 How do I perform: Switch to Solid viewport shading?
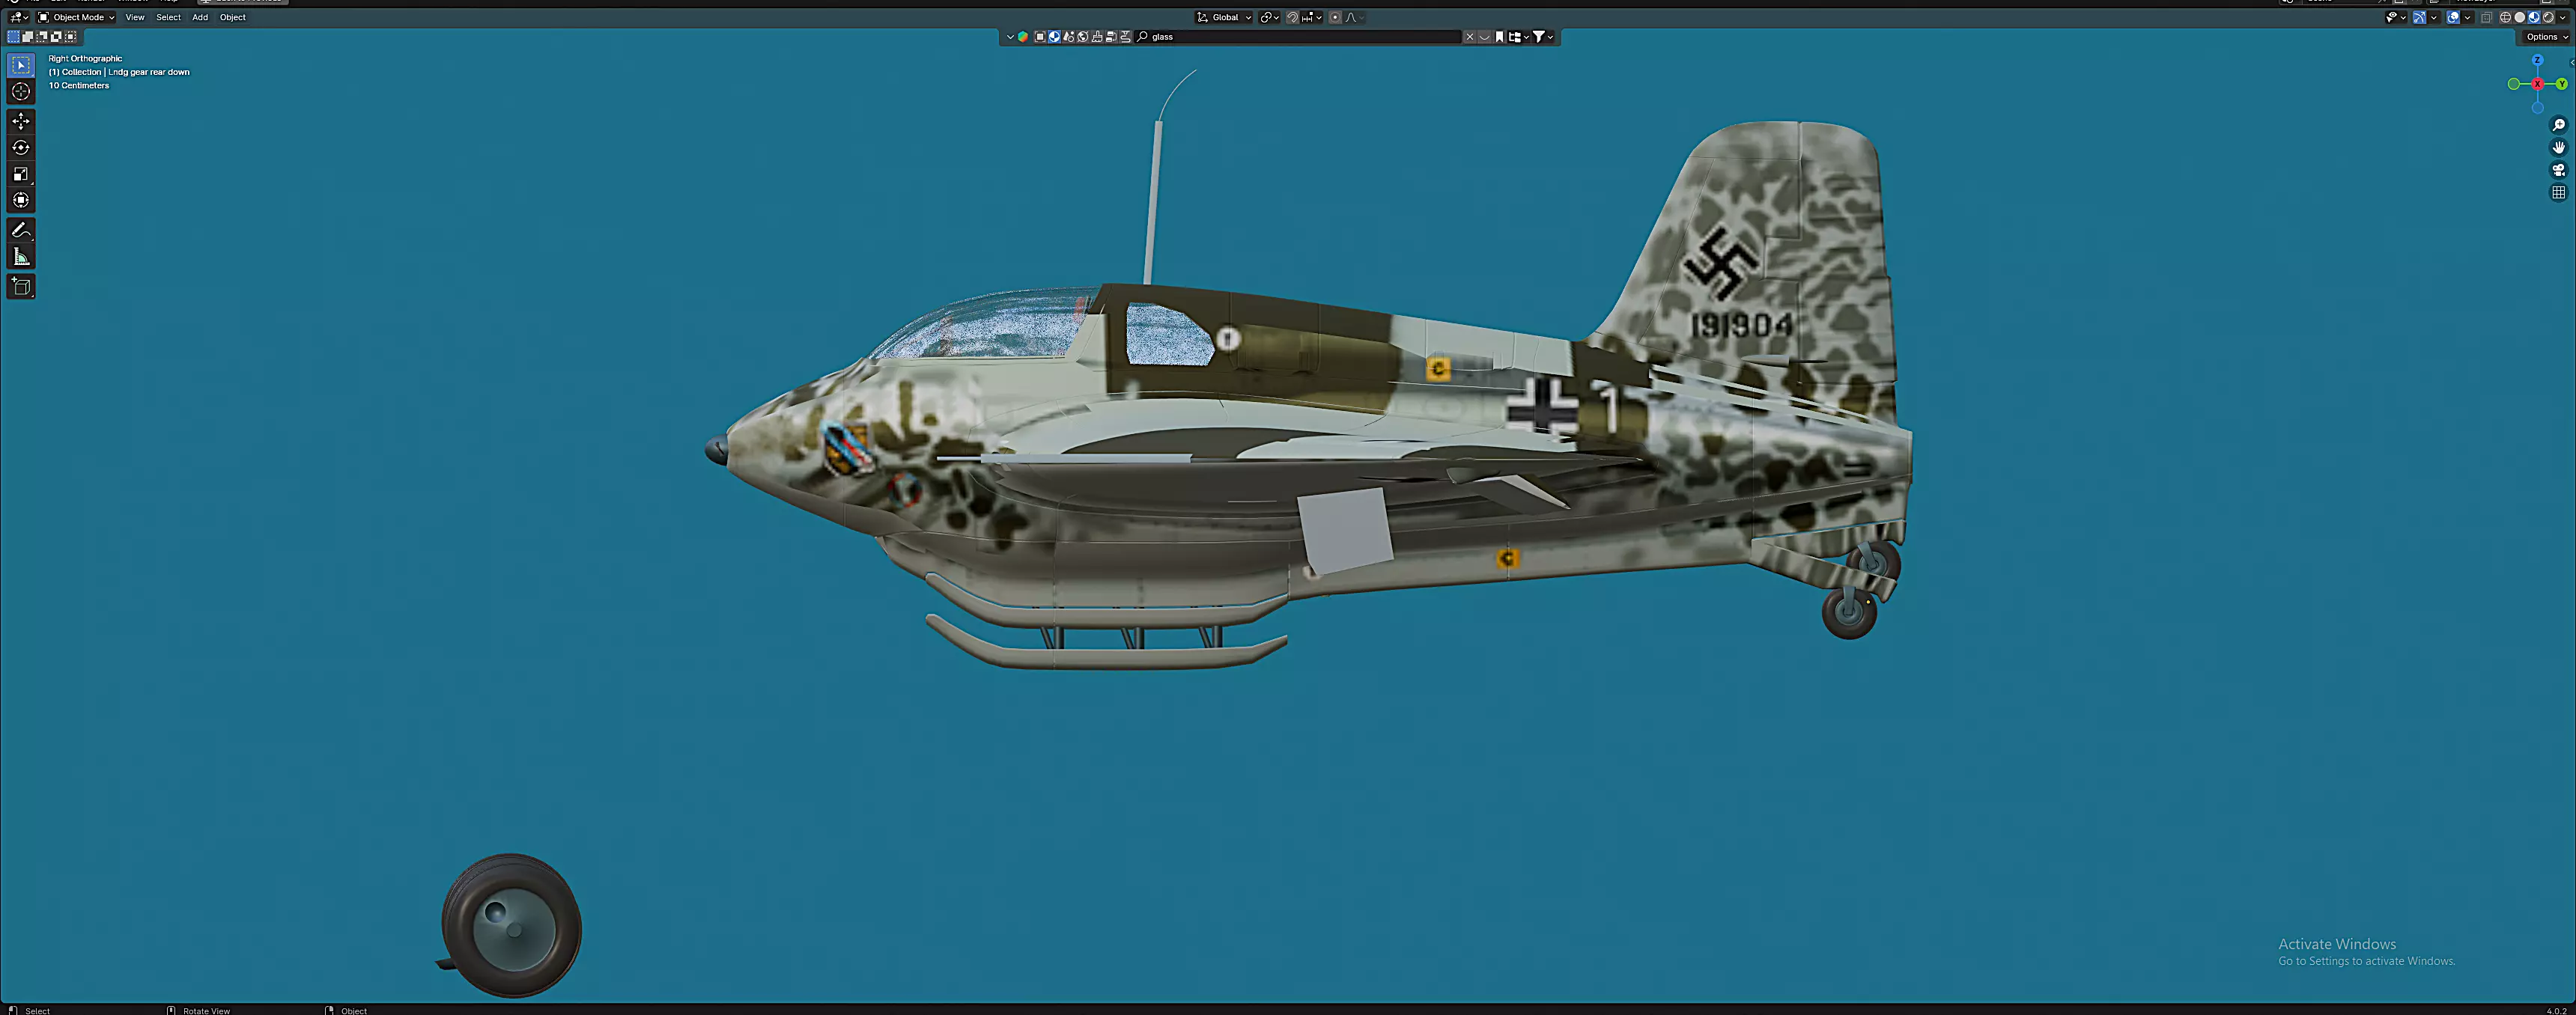pyautogui.click(x=2520, y=18)
